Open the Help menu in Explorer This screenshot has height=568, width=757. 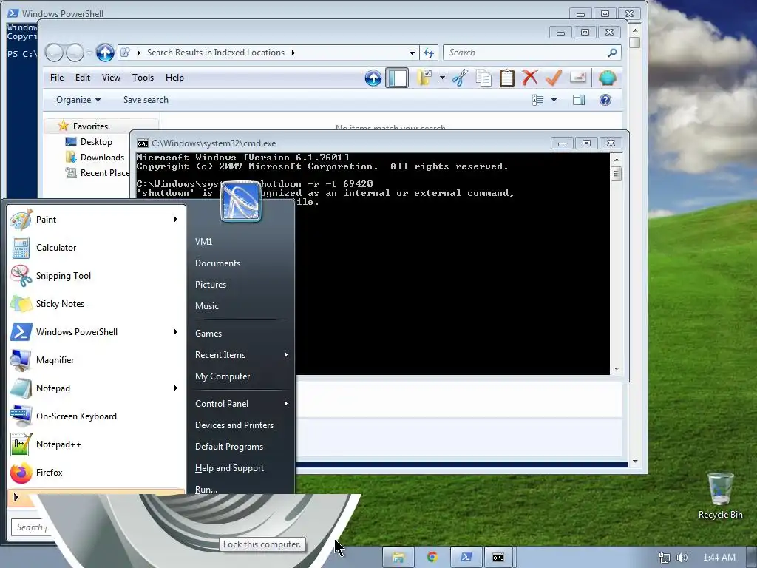click(x=174, y=78)
